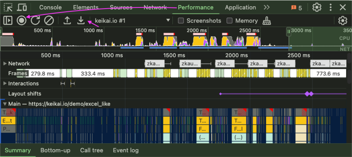This screenshot has height=157, width=352.
Task: Expand the Network track
Action: (5, 64)
